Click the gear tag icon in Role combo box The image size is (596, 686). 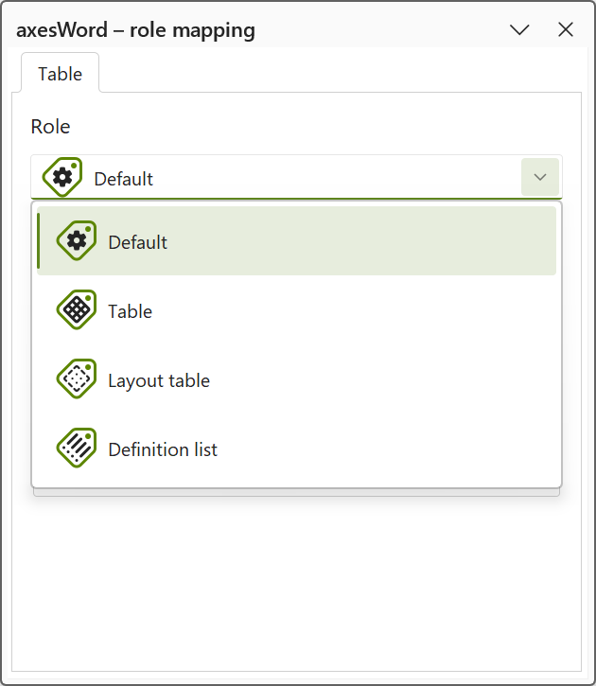pos(62,177)
